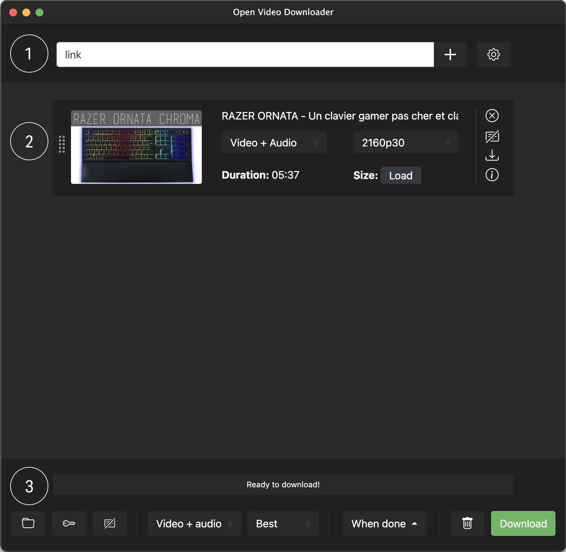This screenshot has width=566, height=552.
Task: Add the link with the plus button
Action: pyautogui.click(x=450, y=55)
